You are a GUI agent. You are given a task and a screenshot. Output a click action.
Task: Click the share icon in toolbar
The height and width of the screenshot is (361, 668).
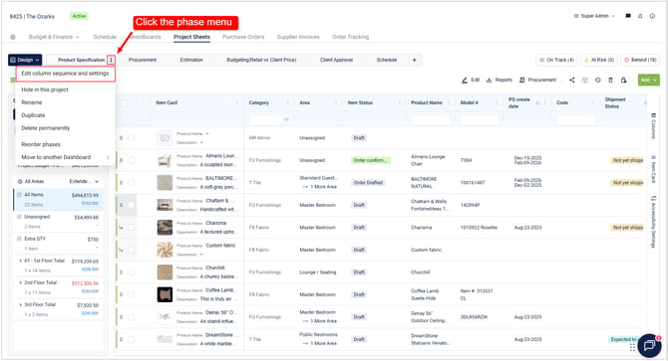point(571,80)
